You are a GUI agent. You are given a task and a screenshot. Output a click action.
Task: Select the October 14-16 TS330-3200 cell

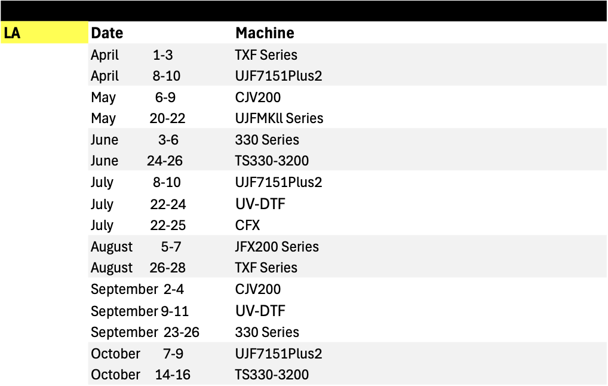click(x=272, y=375)
